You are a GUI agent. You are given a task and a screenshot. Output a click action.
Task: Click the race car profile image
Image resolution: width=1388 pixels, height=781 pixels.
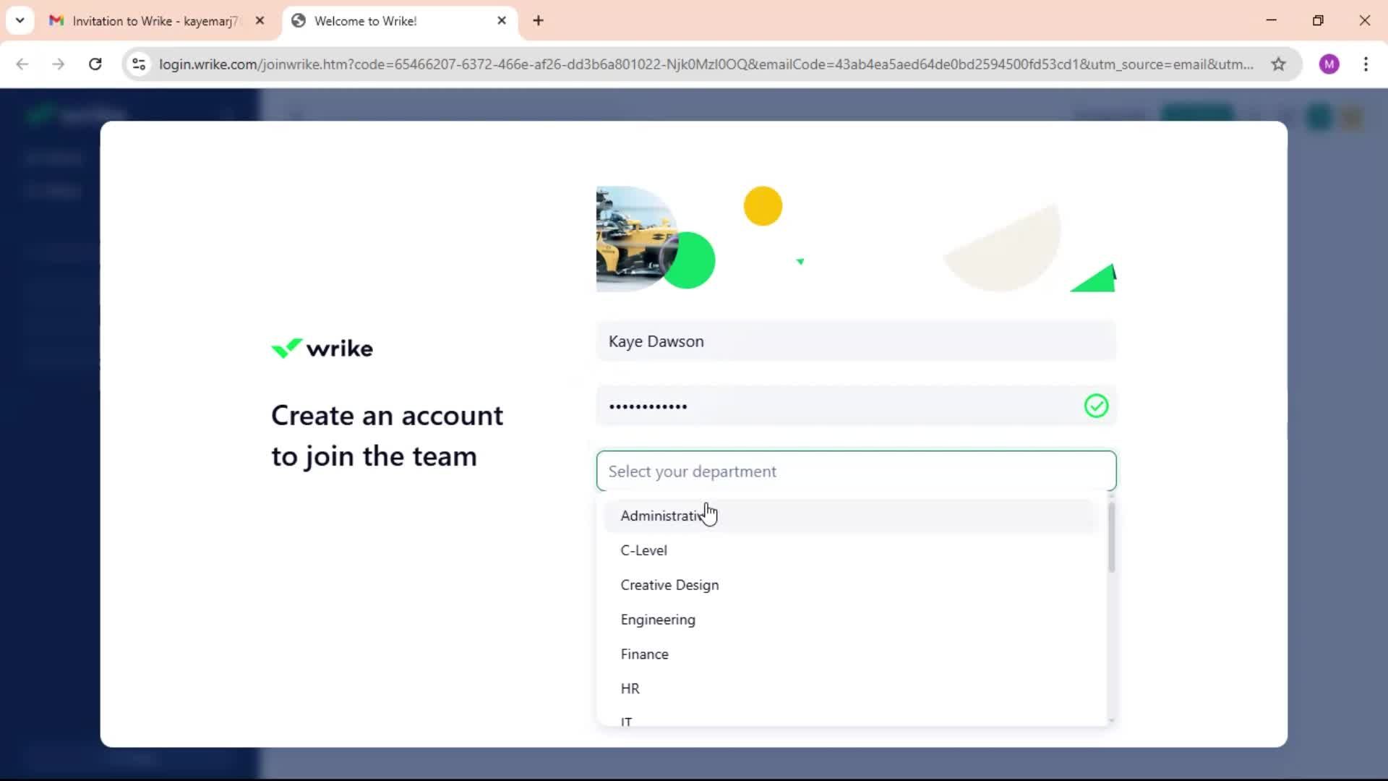[636, 239]
